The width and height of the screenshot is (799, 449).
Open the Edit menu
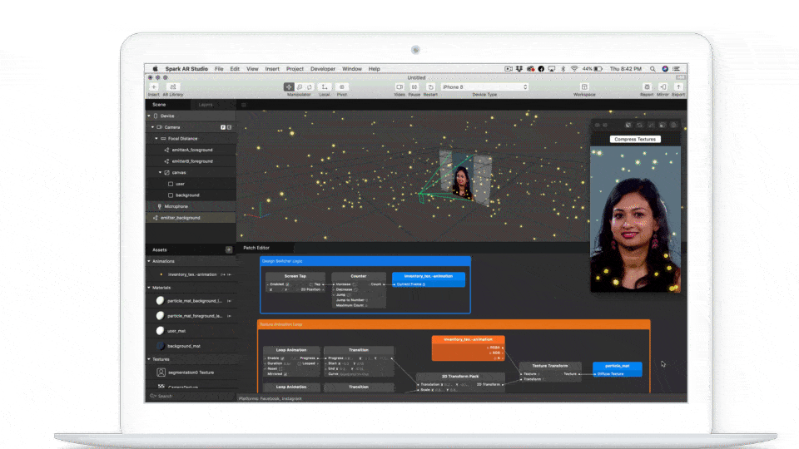[235, 69]
